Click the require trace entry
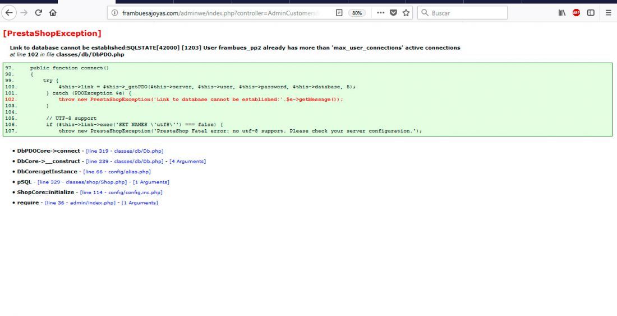617x316 pixels. (x=28, y=203)
